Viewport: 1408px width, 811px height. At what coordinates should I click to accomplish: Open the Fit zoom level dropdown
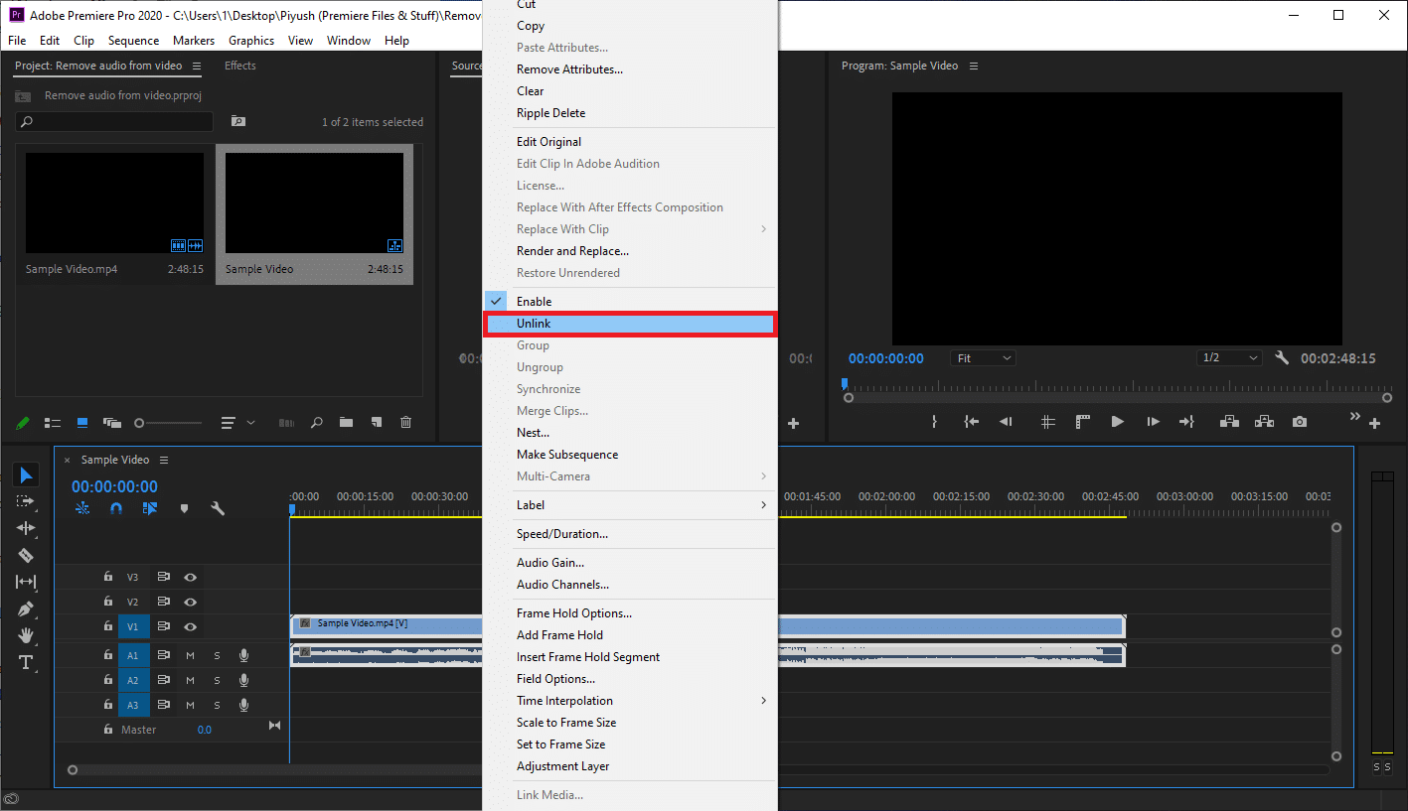pos(983,357)
